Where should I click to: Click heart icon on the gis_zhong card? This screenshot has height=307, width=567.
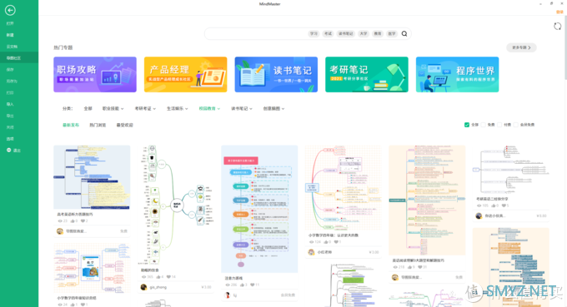pos(169,277)
